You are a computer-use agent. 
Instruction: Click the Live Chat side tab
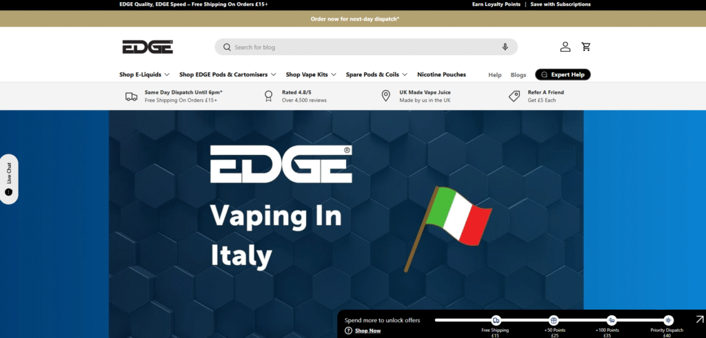[x=9, y=180]
